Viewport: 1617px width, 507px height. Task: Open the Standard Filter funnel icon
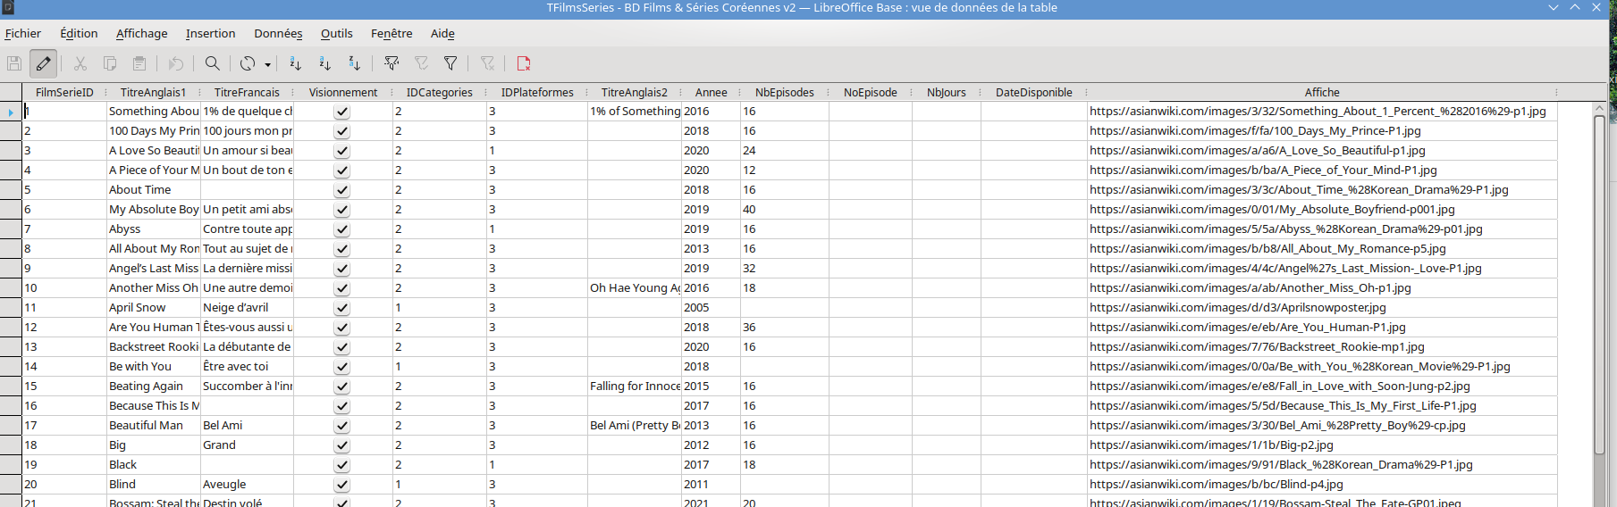tap(451, 63)
